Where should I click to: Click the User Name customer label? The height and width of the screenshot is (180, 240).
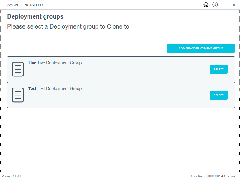pos(214,176)
